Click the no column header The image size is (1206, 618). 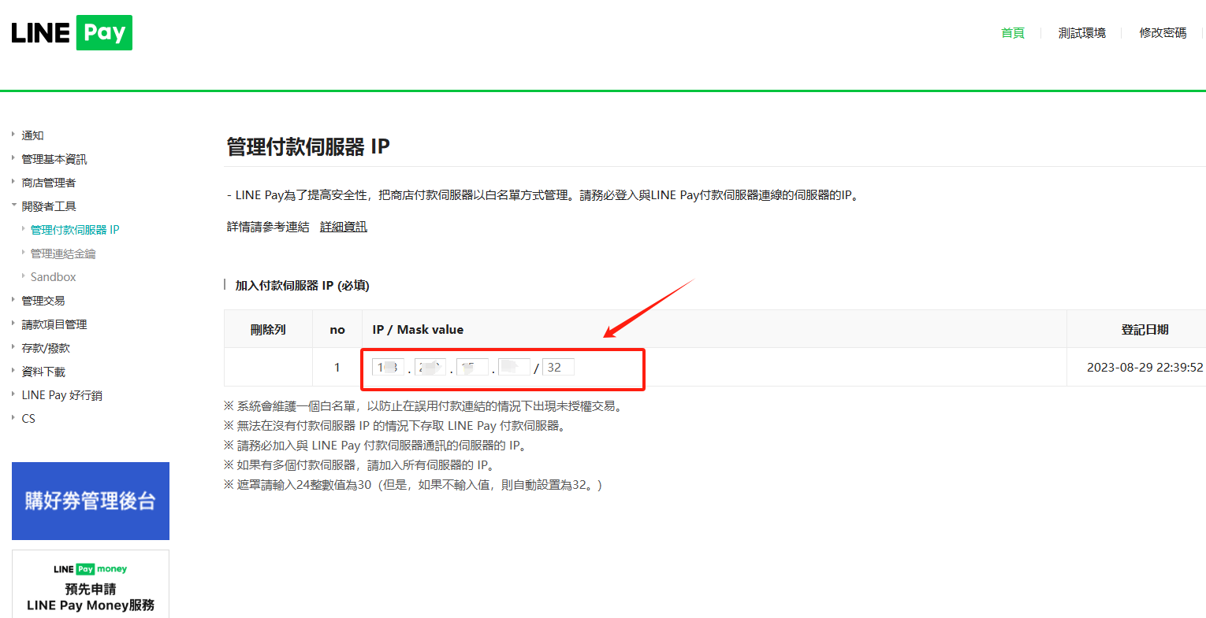click(x=337, y=329)
